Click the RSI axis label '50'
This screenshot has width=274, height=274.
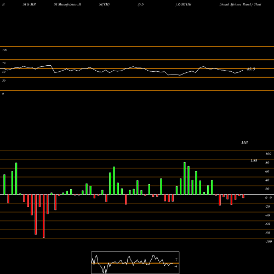4,72
